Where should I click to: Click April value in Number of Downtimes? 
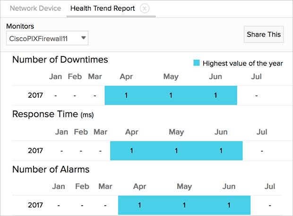coord(126,95)
